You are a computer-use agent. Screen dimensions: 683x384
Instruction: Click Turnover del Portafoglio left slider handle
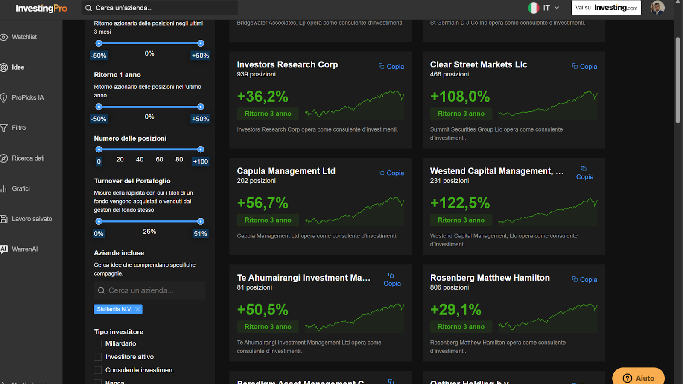pyautogui.click(x=99, y=221)
